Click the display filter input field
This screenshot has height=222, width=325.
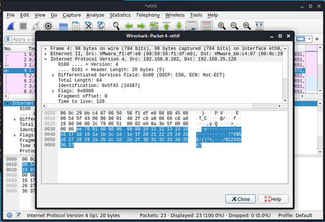23,39
